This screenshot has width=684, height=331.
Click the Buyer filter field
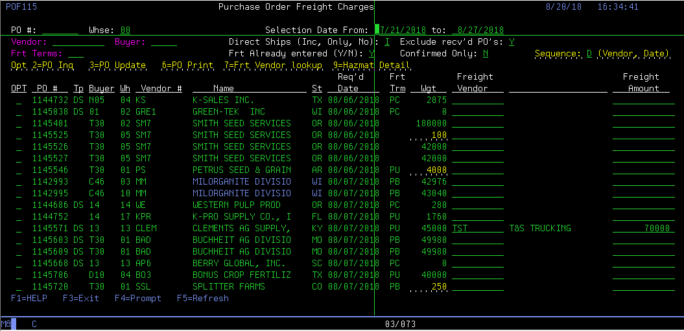(x=164, y=42)
